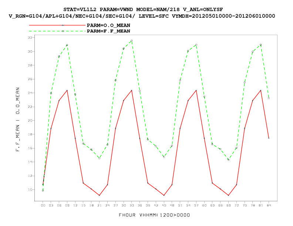The height and width of the screenshot is (226, 293).
Task: Click the y-axis tick label 18
Action: tap(30, 134)
